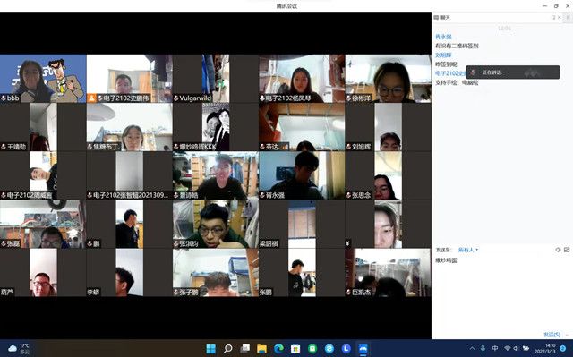This screenshot has height=357, width=573.
Task: Open the chat panel's right-edge sidebar button
Action: click(568, 18)
